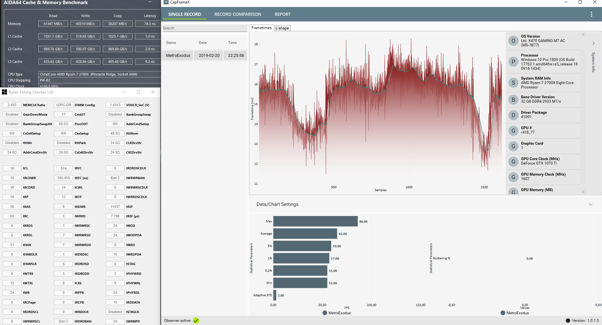Click the Base Driver Version badge
The height and width of the screenshot is (325, 602).
513,100
